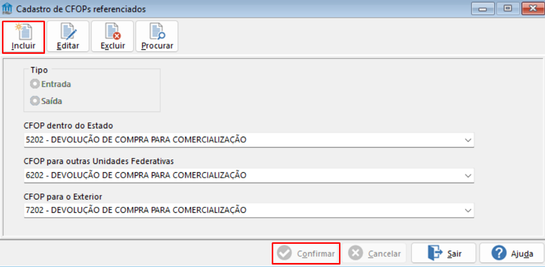
Task: Click the Sair exit button
Action: click(x=444, y=254)
